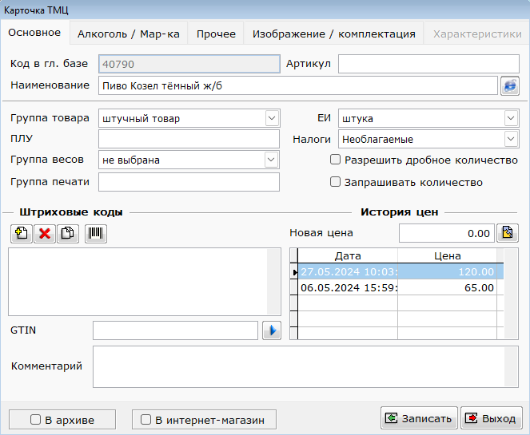Open the Характеристики tab
Screen dimensions: 530x435
tap(477, 34)
